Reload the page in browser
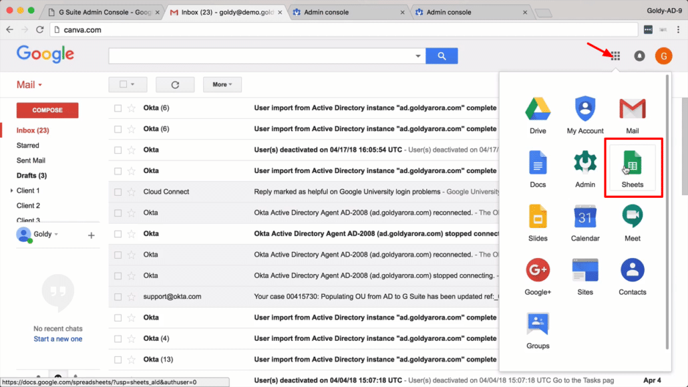Screen dimensions: 688x387 [x=40, y=29]
